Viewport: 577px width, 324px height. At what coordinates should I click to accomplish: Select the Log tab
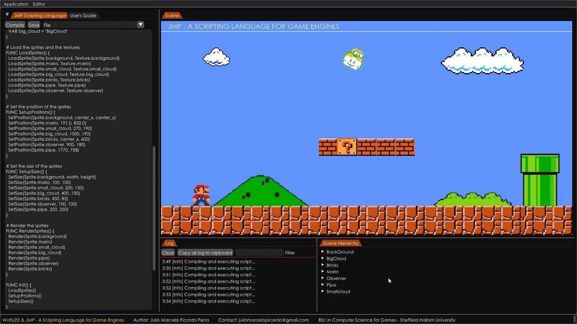click(169, 243)
